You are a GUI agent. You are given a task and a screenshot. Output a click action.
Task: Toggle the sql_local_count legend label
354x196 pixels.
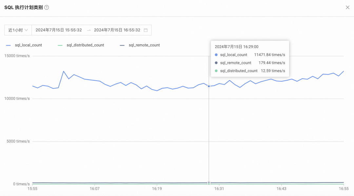click(x=29, y=45)
